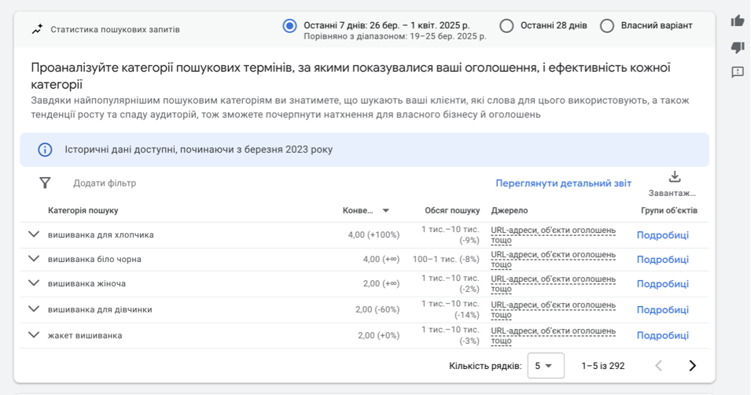Open the send feedback comment icon
The image size is (751, 395).
(x=738, y=72)
